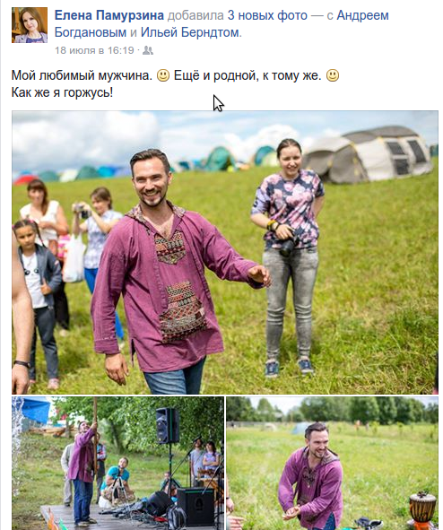
Task: Click the friends audience icon beside timestamp
Action: [148, 51]
